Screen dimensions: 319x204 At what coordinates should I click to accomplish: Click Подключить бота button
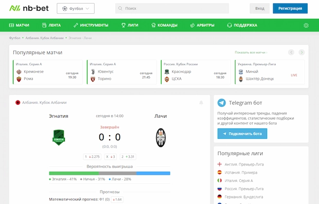242,134
